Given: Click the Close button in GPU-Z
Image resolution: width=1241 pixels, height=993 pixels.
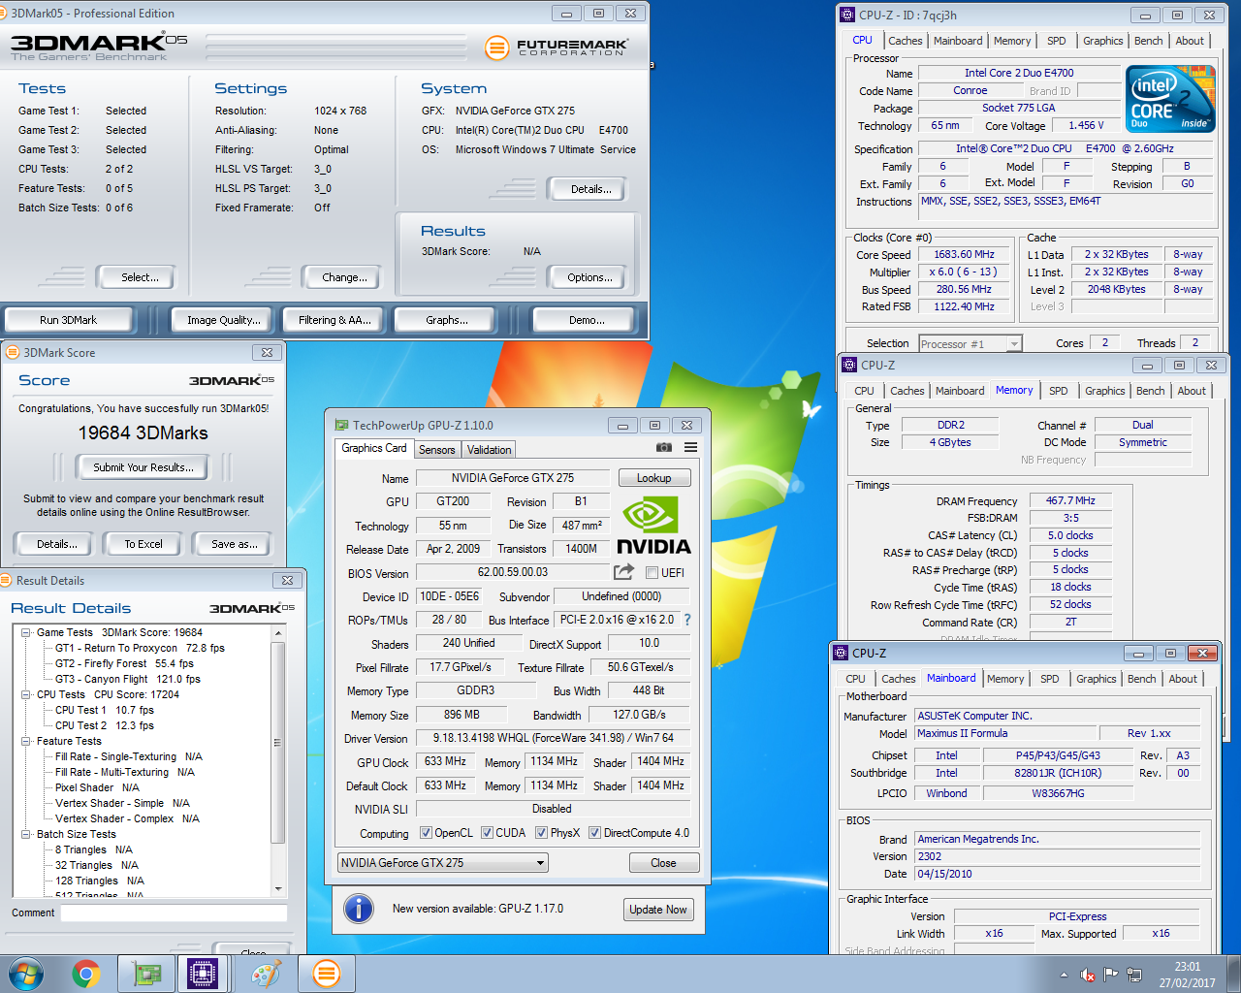Looking at the screenshot, I should click(663, 863).
